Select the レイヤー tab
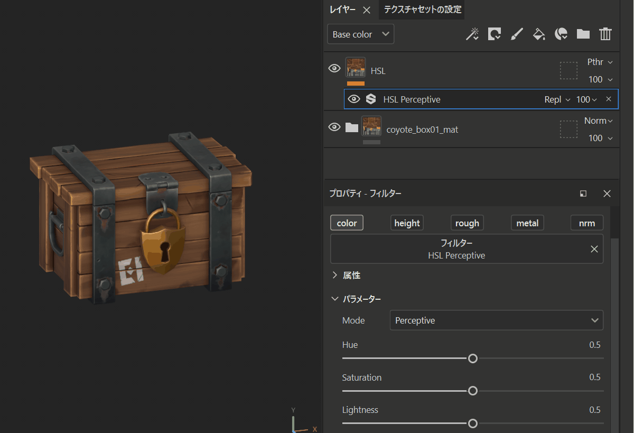The height and width of the screenshot is (433, 634). pyautogui.click(x=342, y=10)
